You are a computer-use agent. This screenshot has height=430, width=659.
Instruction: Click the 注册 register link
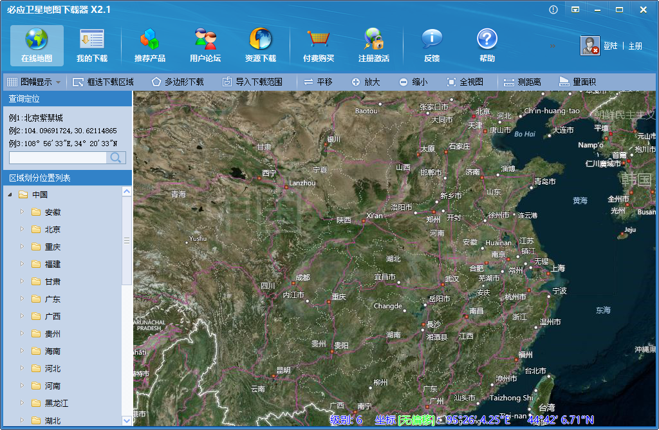click(635, 46)
